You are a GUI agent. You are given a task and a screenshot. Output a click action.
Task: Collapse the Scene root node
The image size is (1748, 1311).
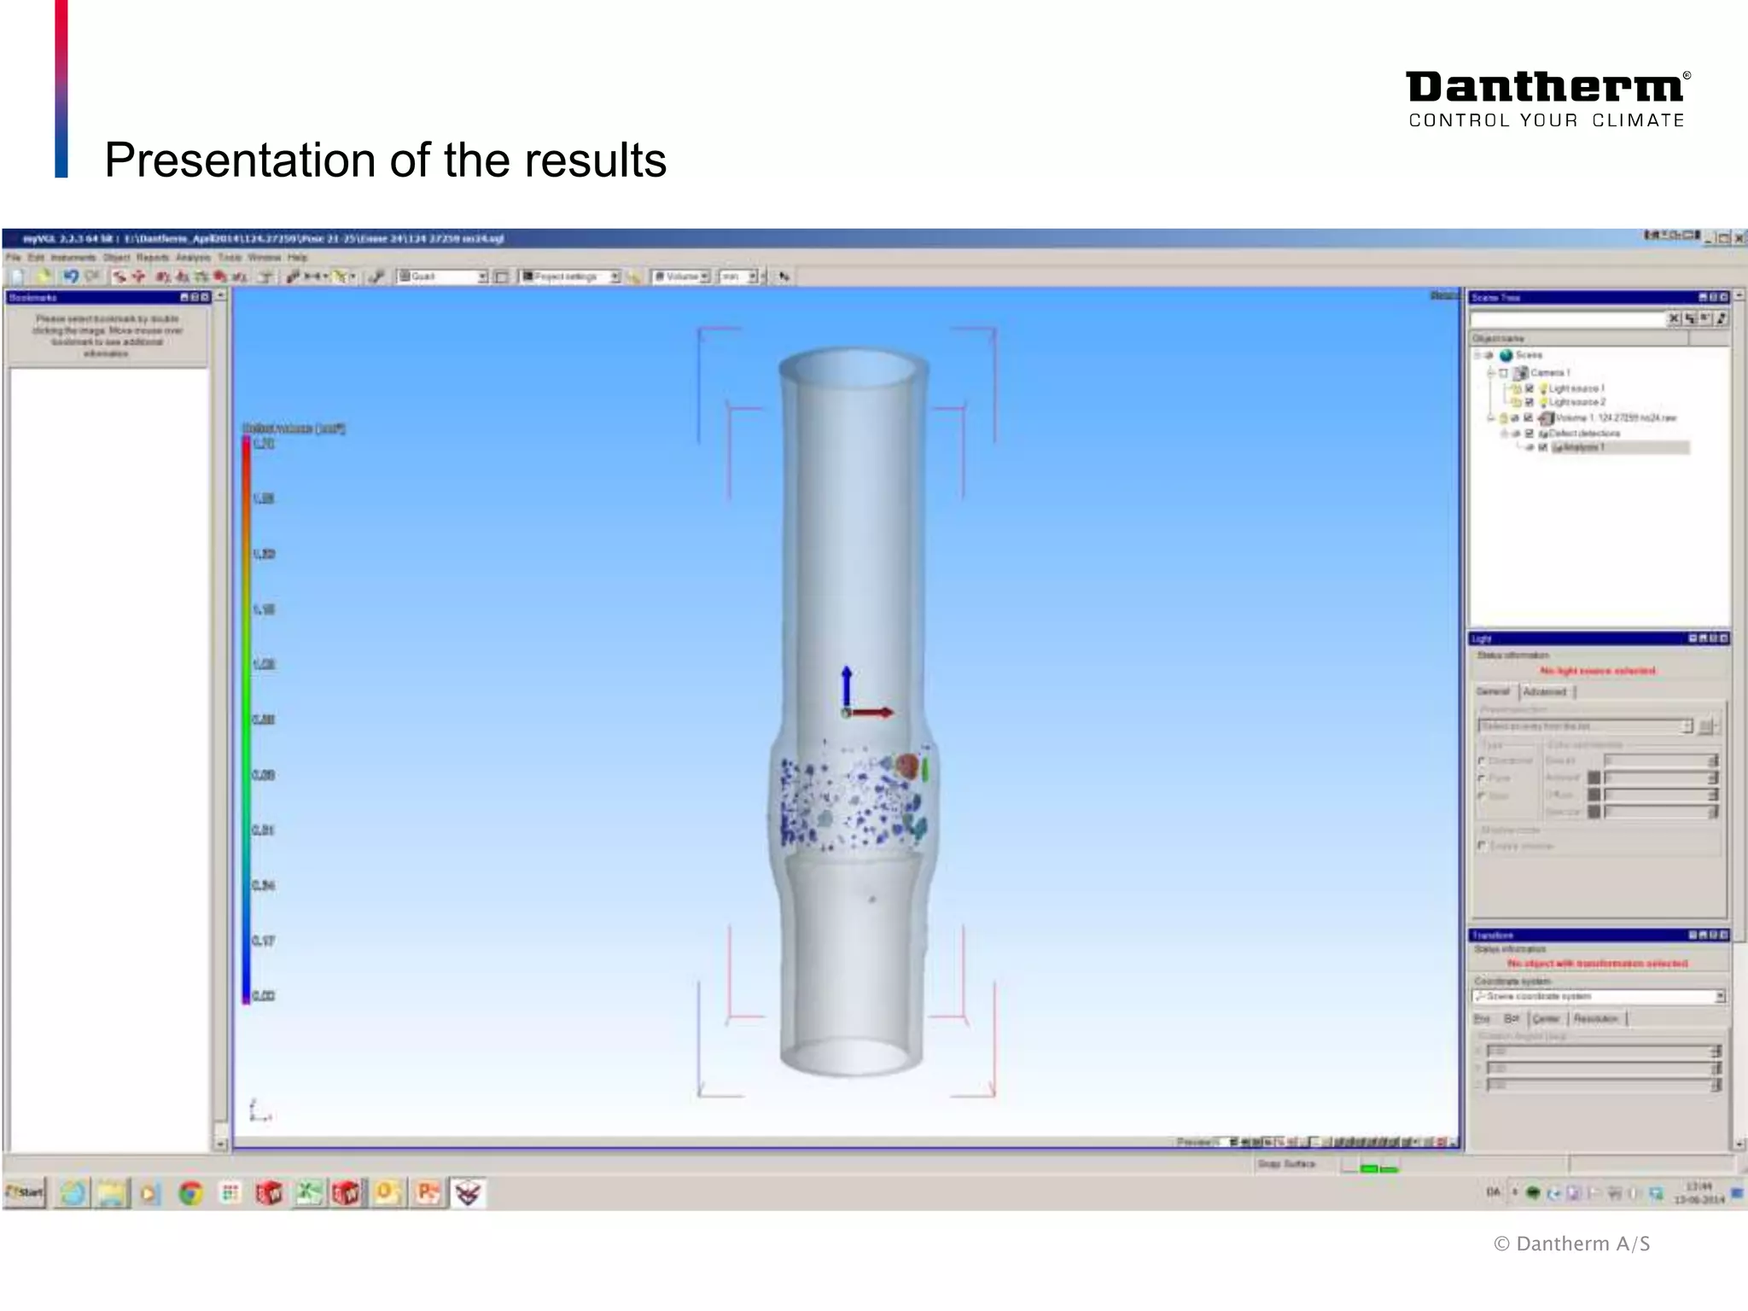click(x=1479, y=355)
